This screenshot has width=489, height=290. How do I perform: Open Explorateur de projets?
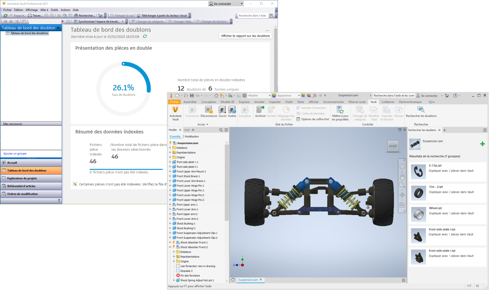point(31,178)
